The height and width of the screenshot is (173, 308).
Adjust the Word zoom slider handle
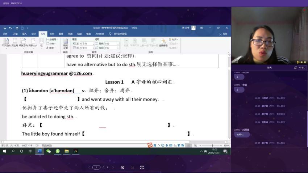(212, 145)
